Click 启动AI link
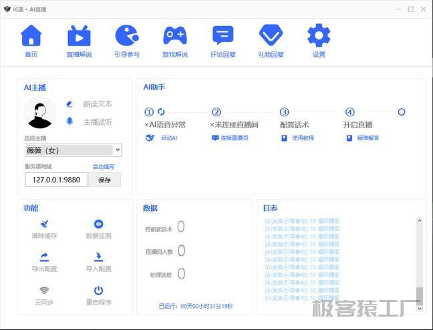This screenshot has height=330, width=433. [x=168, y=138]
